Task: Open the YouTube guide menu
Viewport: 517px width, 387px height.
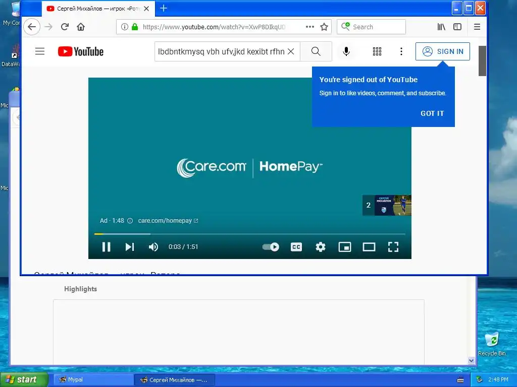Action: coord(40,51)
